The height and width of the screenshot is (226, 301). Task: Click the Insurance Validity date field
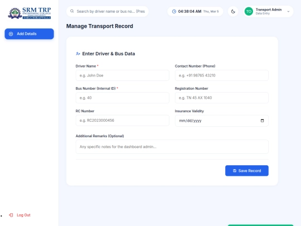point(221,121)
